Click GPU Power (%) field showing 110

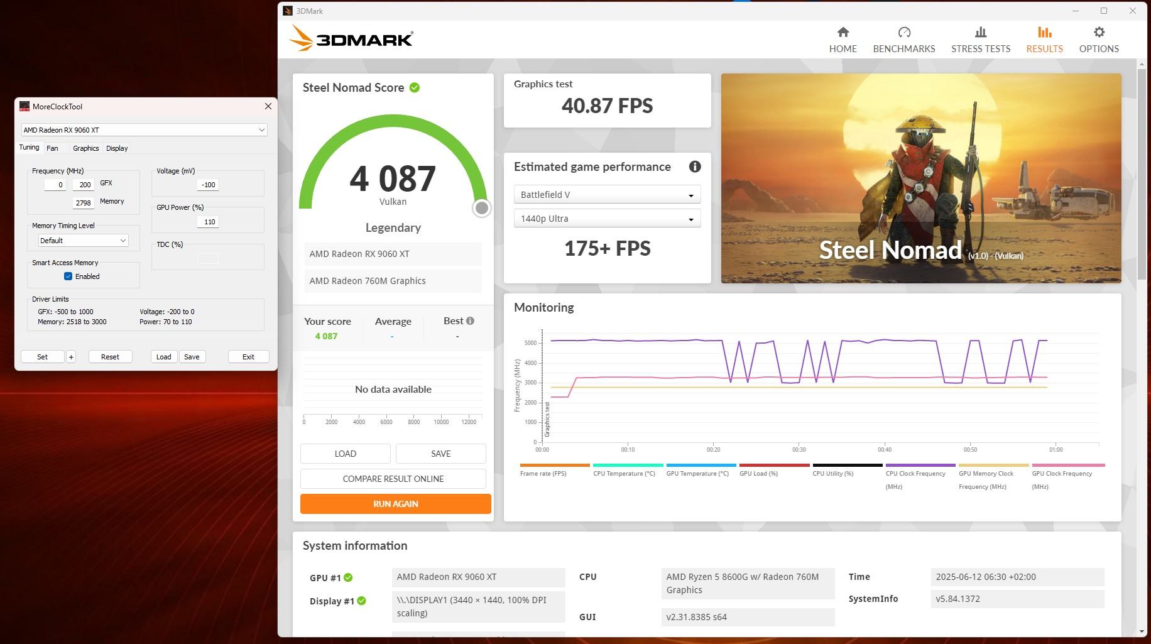207,222
